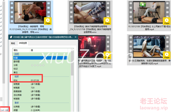The width and height of the screenshot is (171, 112).
Task: Select the 详细信息 tab
Action: tap(23, 43)
